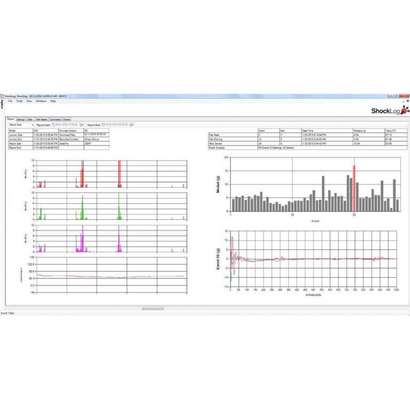Open the File menu

pyautogui.click(x=10, y=101)
